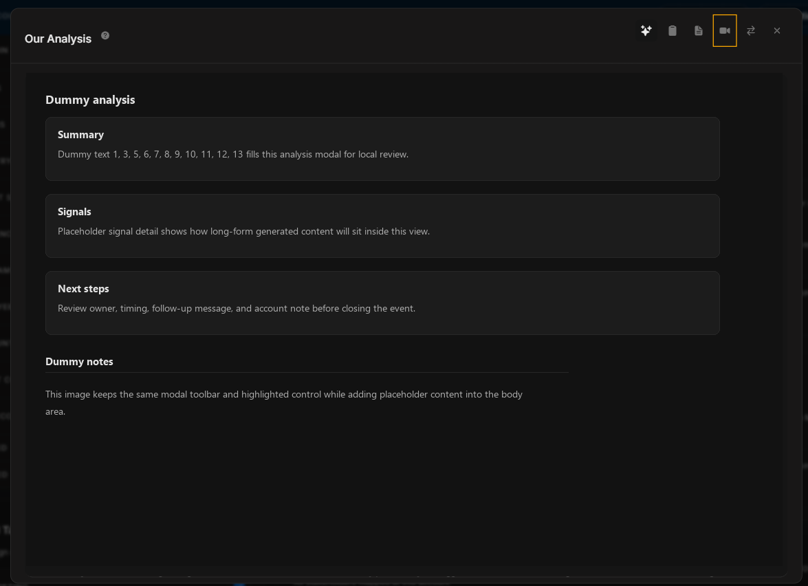Screen dimensions: 808x586
Task: Click the Summary card heading
Action: coord(80,135)
